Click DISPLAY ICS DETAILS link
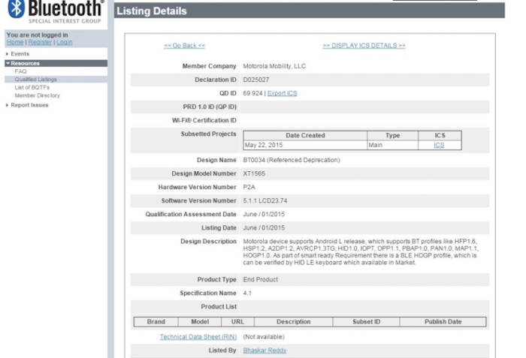The image size is (526, 358). (x=364, y=46)
